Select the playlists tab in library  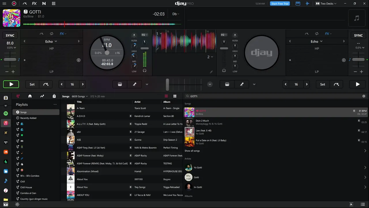(18, 96)
